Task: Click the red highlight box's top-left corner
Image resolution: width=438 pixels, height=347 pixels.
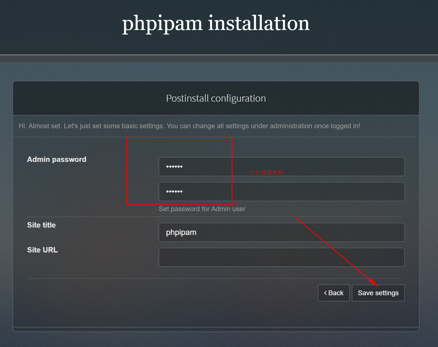Action: point(127,138)
